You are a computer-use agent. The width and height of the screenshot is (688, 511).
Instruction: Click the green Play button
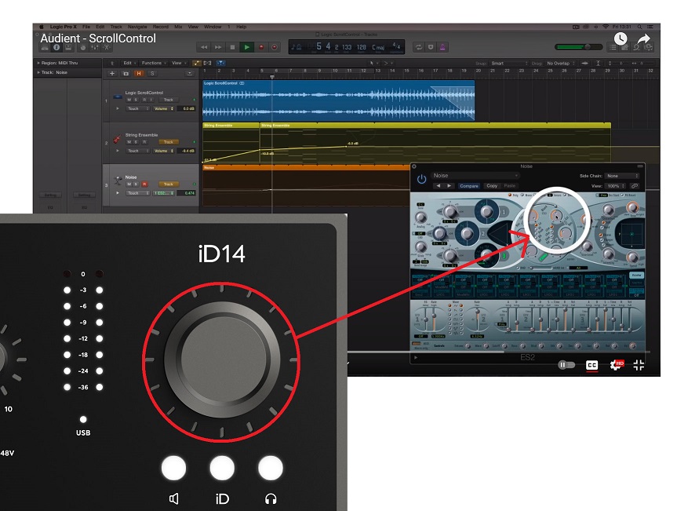coord(246,47)
